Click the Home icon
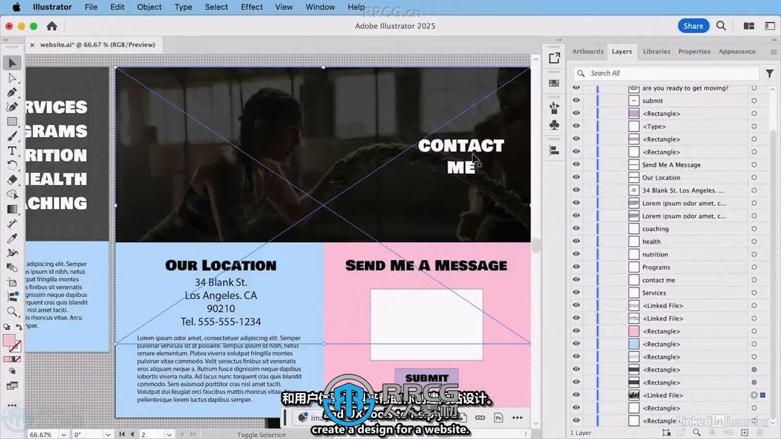781x439 pixels. coord(51,26)
